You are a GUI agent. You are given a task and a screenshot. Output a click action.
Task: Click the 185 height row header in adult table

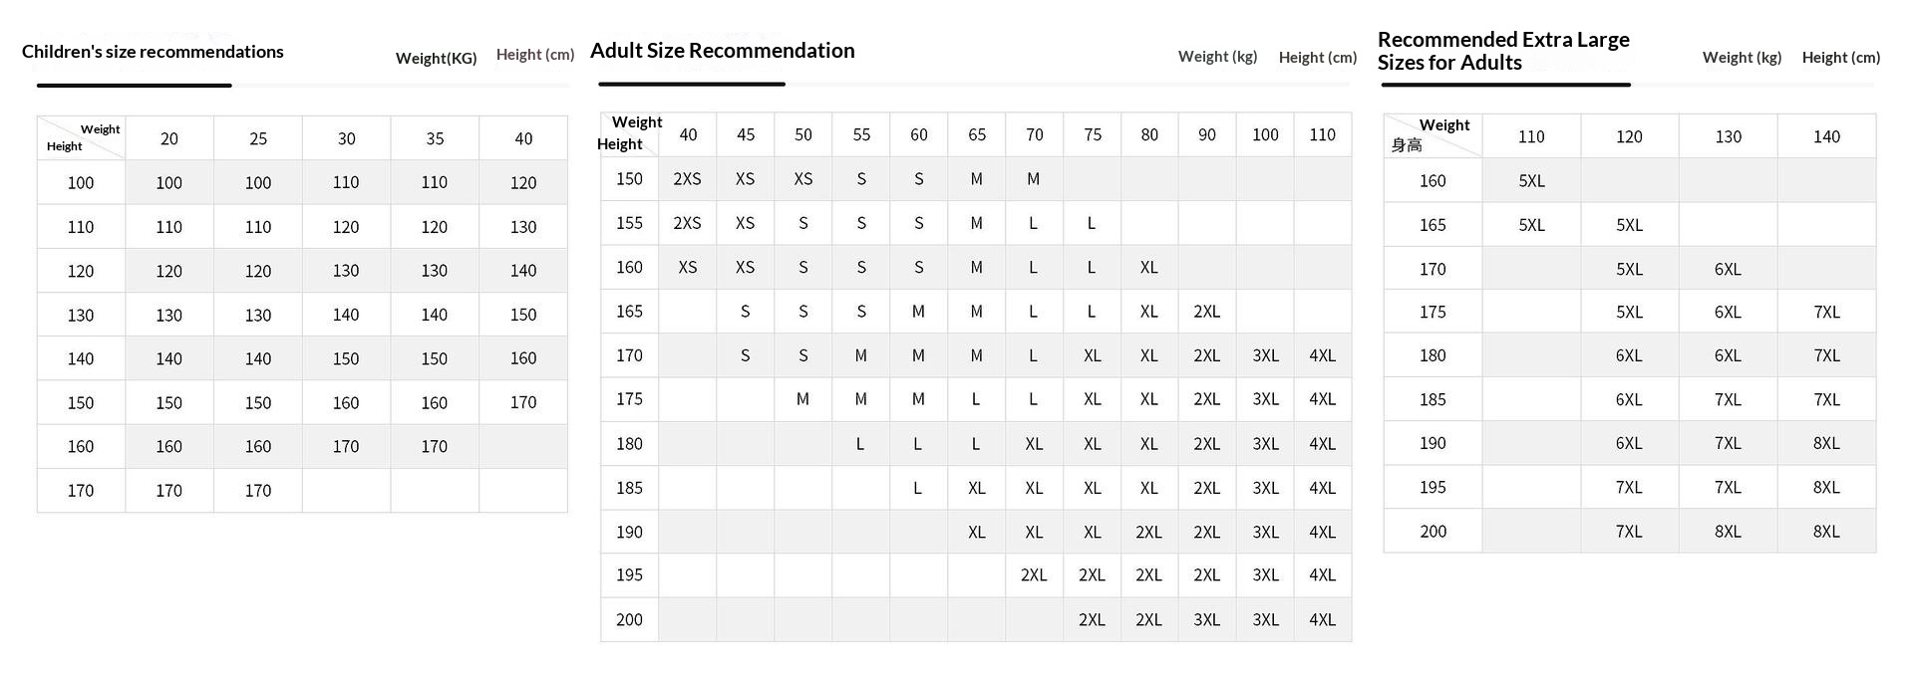[x=629, y=488]
